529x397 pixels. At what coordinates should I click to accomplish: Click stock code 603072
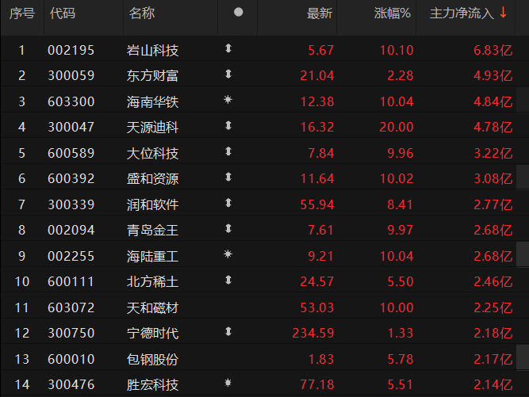point(71,307)
